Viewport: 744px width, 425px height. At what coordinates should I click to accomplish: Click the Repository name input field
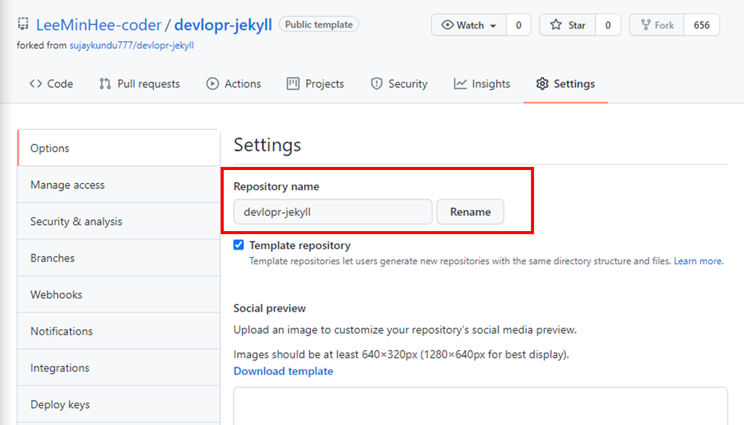click(333, 212)
